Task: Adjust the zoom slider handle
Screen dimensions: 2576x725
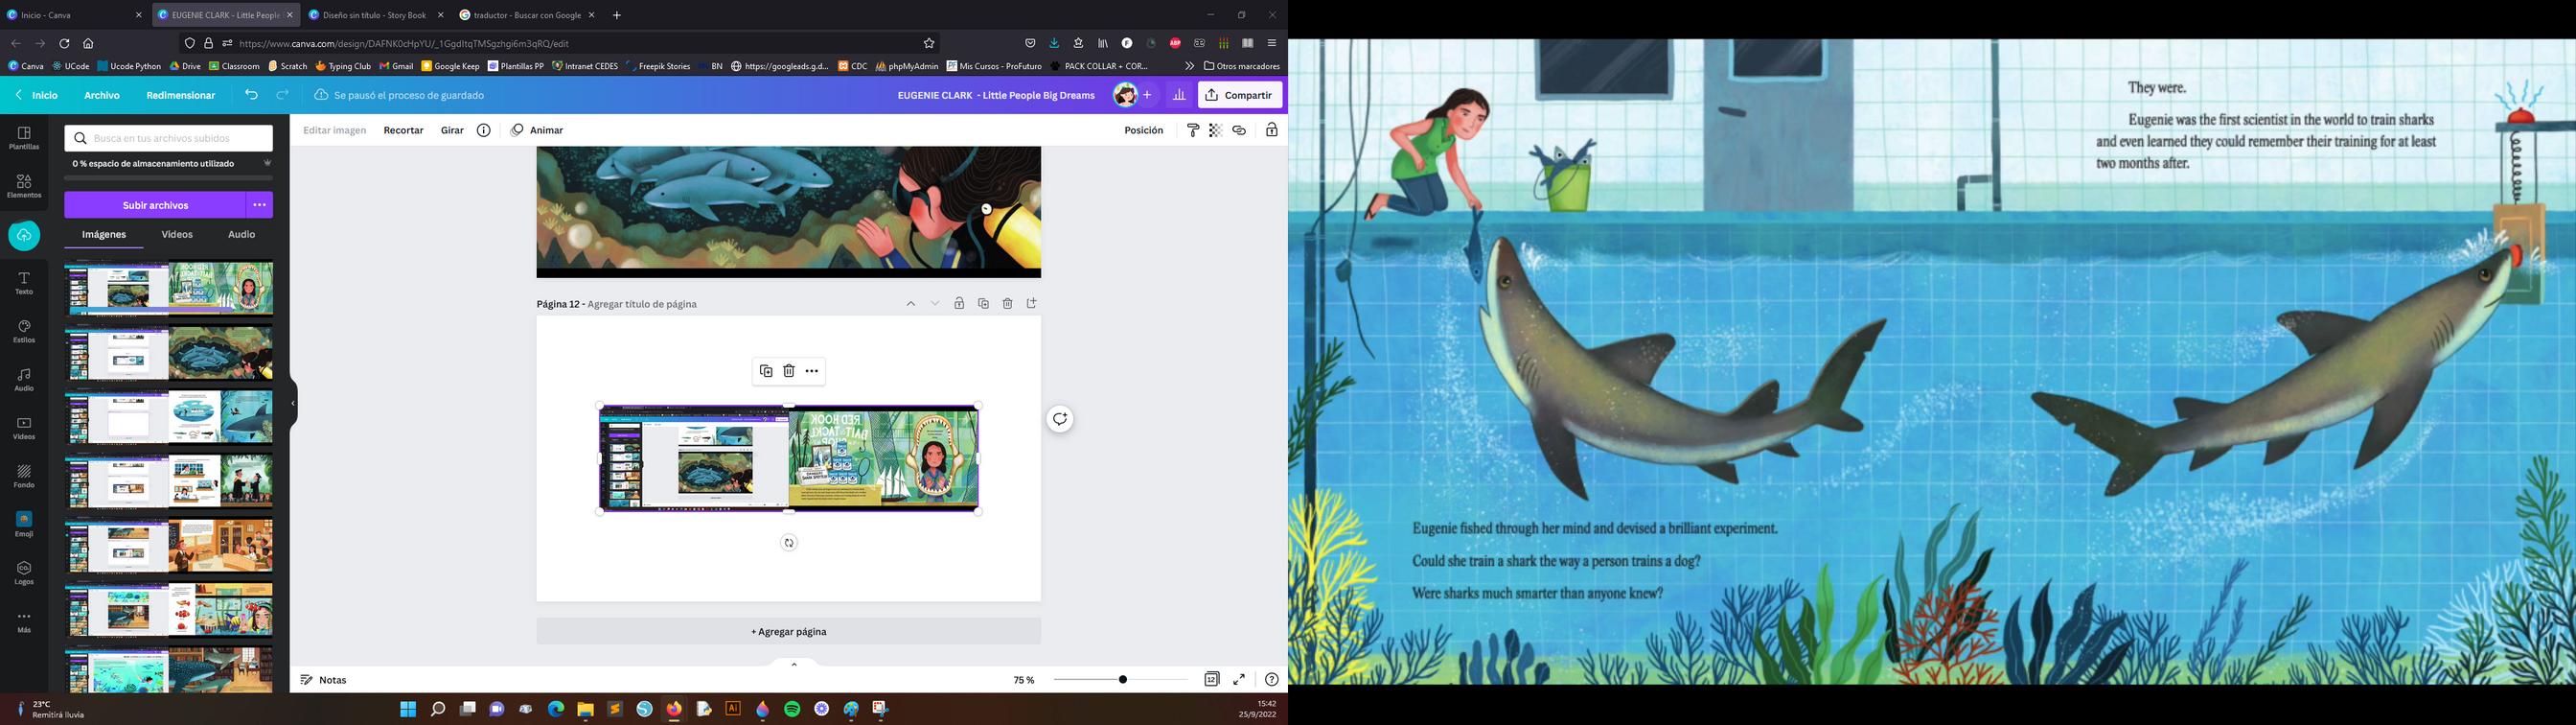Action: (1123, 679)
